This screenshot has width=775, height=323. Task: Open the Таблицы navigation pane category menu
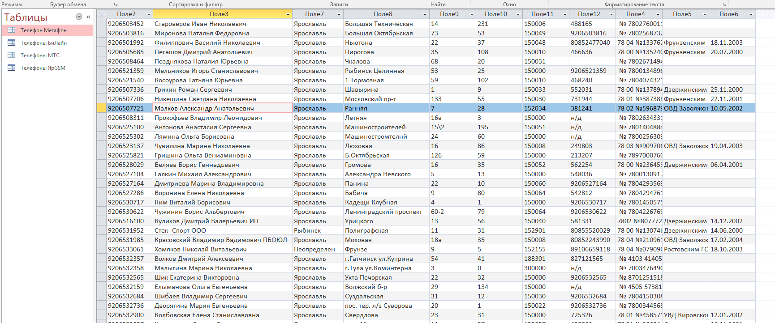pyautogui.click(x=79, y=17)
